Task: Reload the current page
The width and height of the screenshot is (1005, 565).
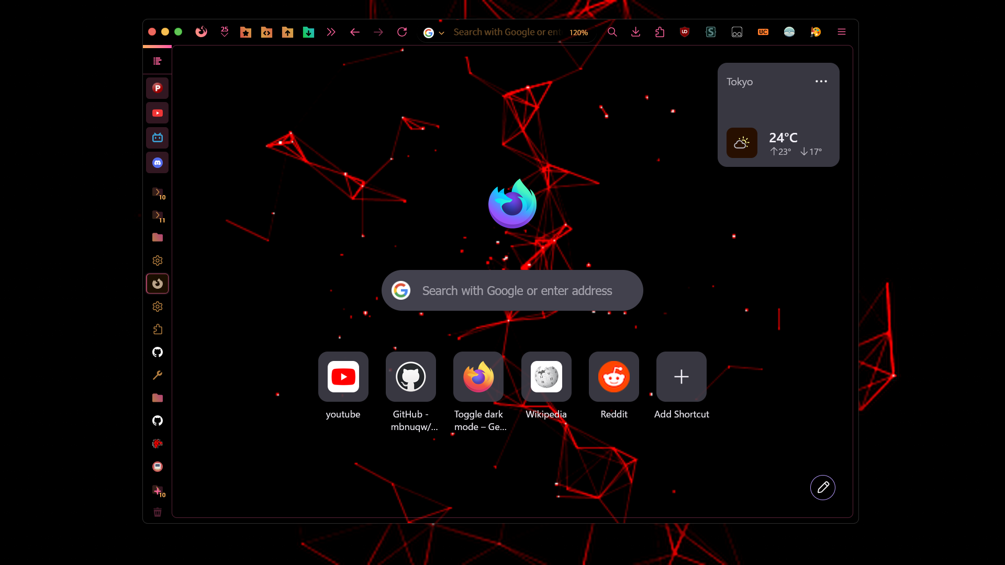Action: click(402, 32)
